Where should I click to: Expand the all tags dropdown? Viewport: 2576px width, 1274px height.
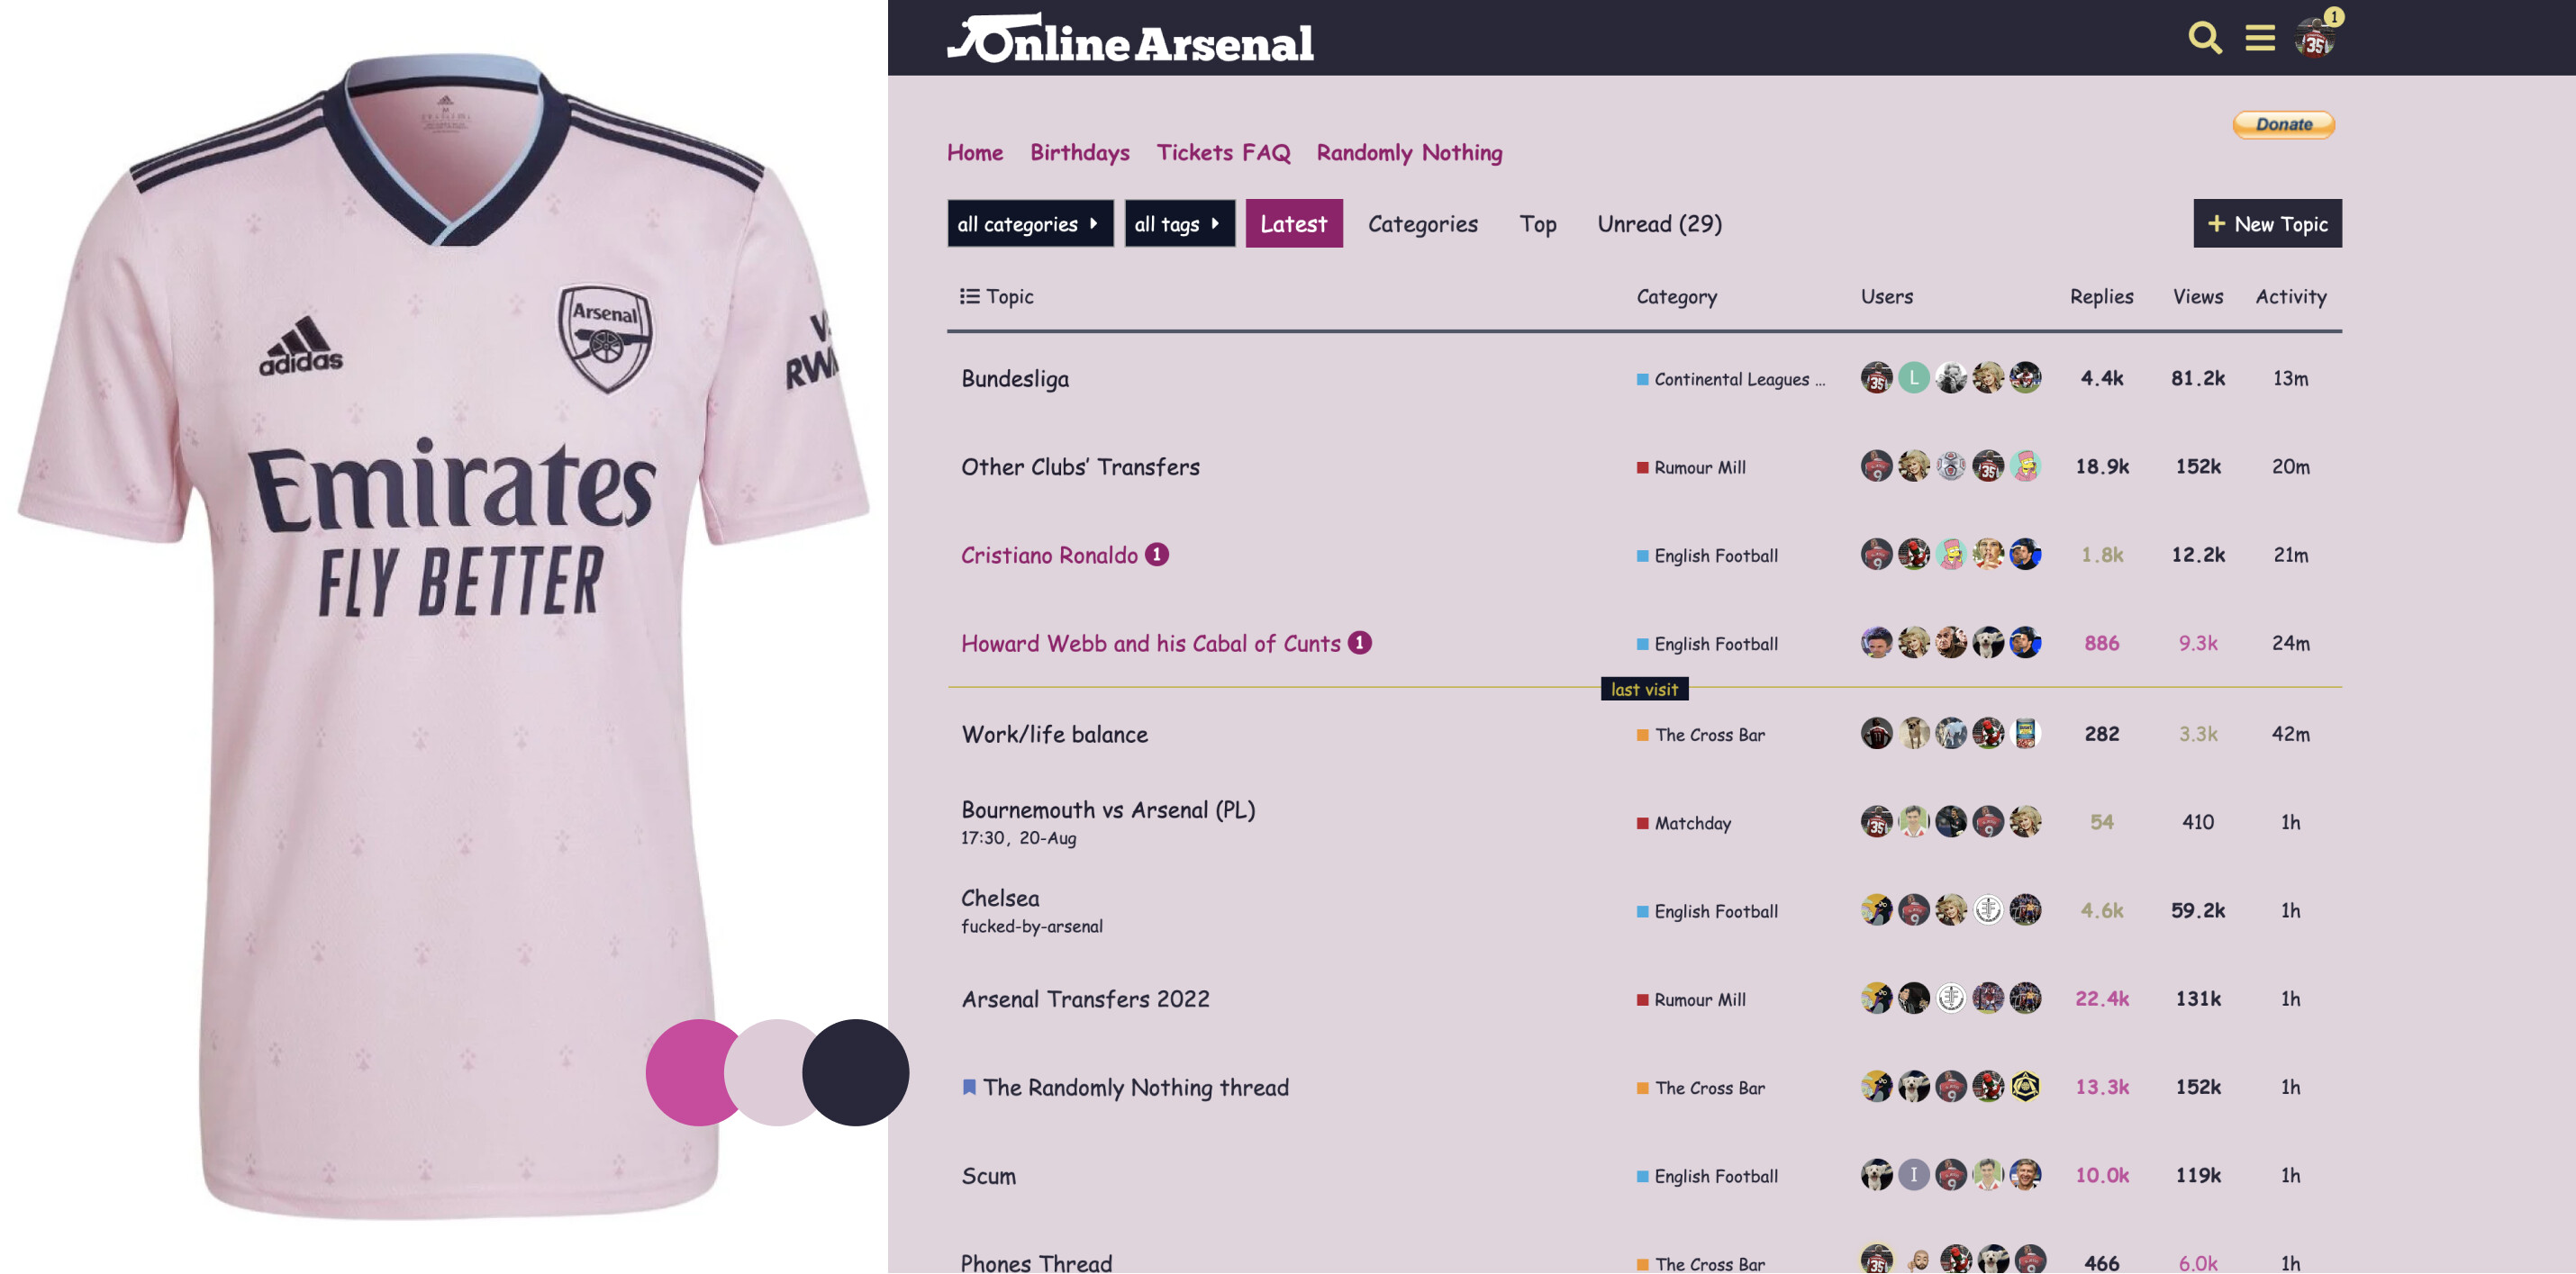tap(1179, 223)
